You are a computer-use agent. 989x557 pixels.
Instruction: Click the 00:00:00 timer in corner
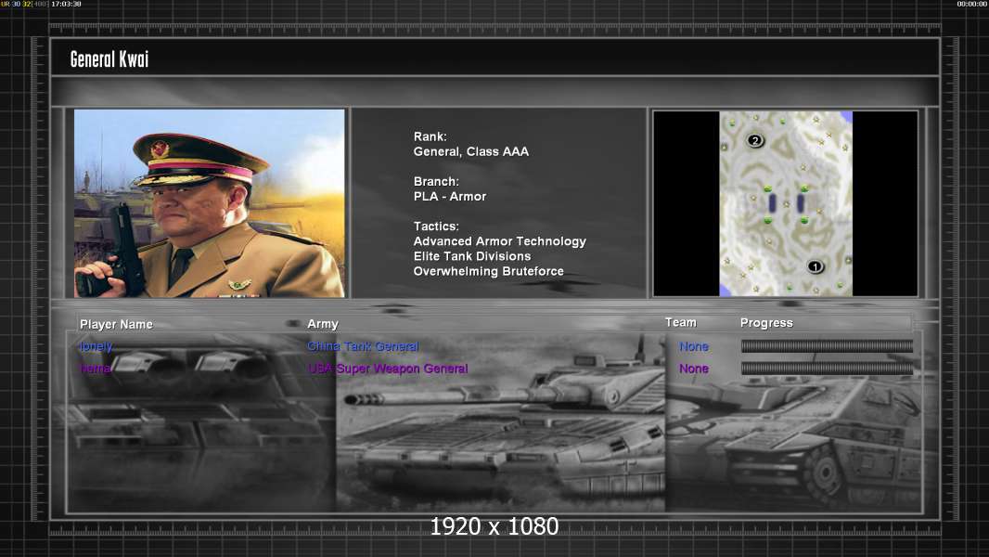(x=972, y=4)
